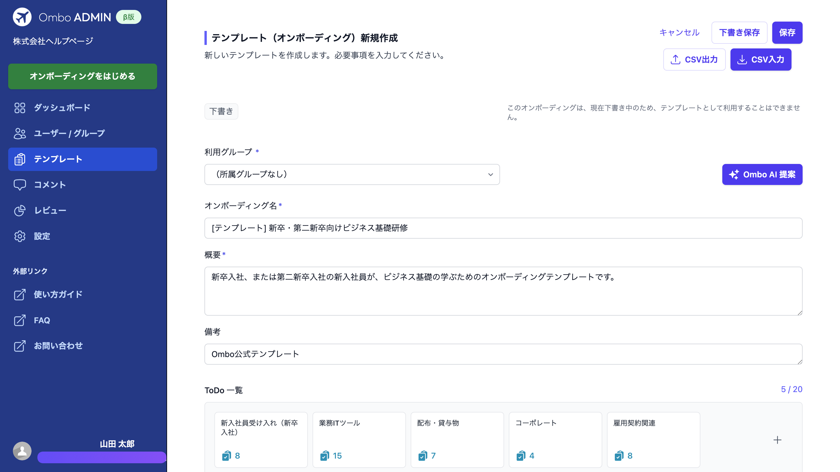Open the 新入社員受け入れ（新卒入社） ToDo card
The width and height of the screenshot is (840, 472).
(x=261, y=440)
